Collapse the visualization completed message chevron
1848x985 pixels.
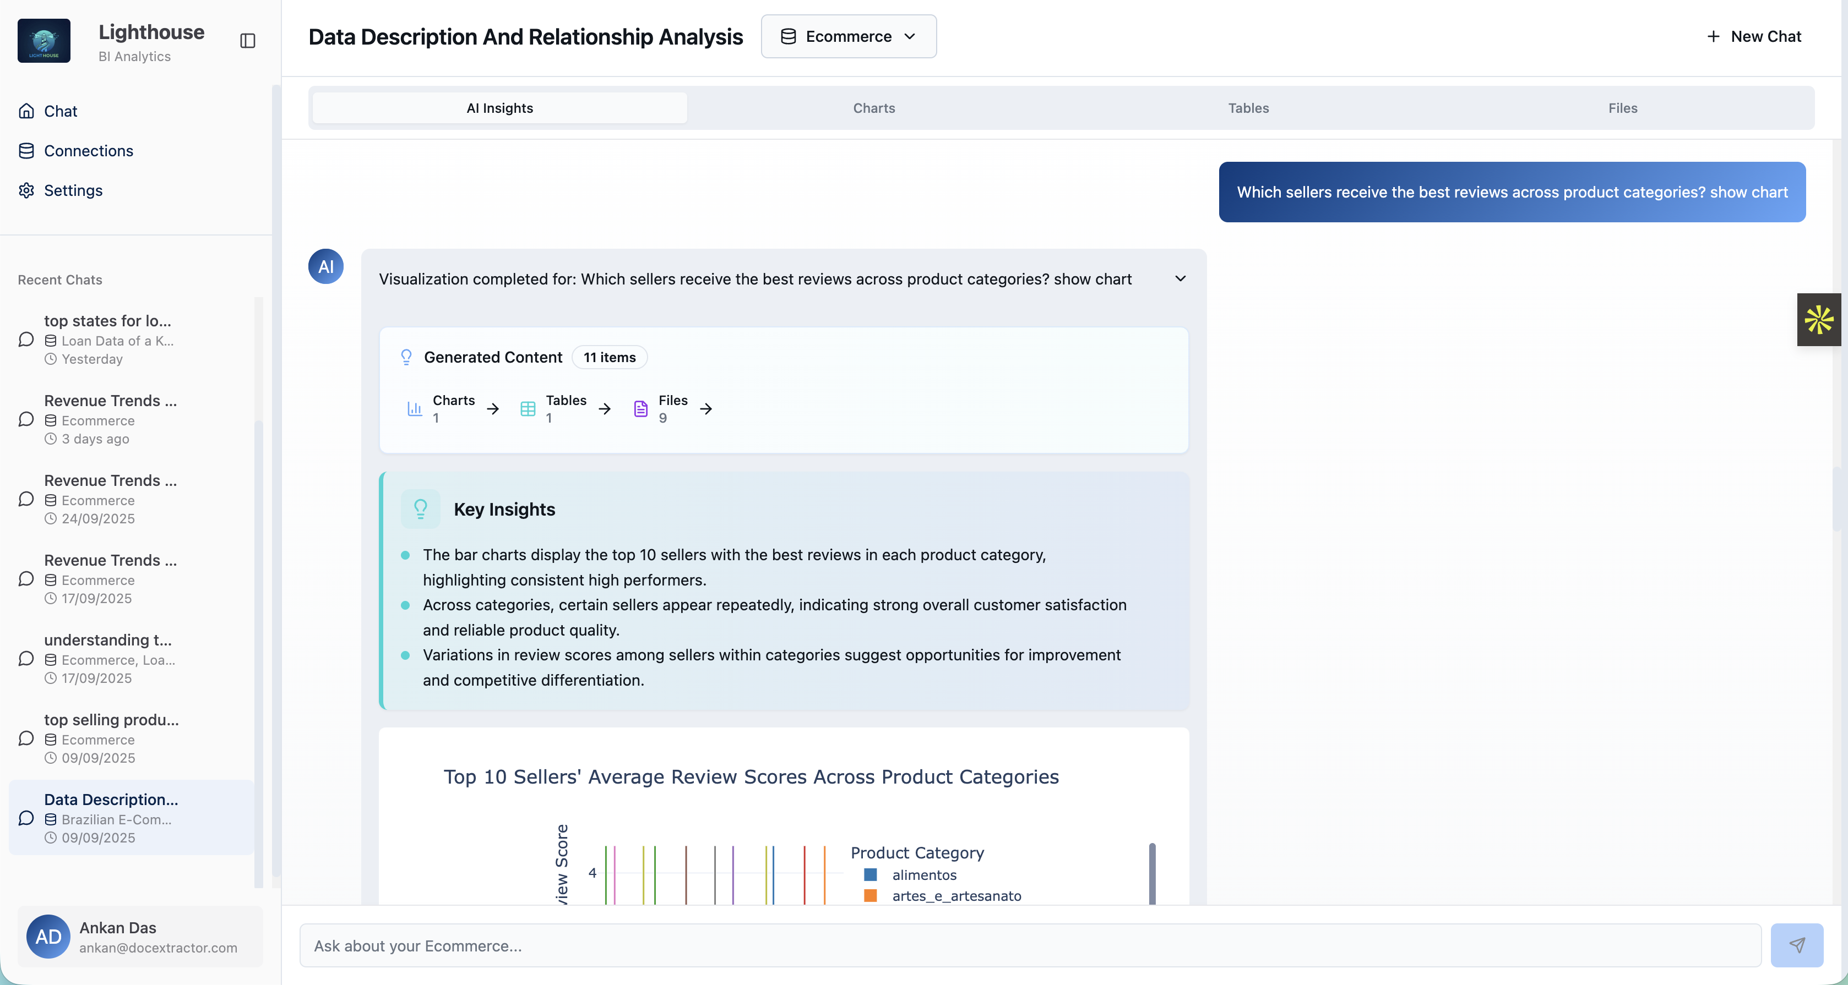[1180, 279]
